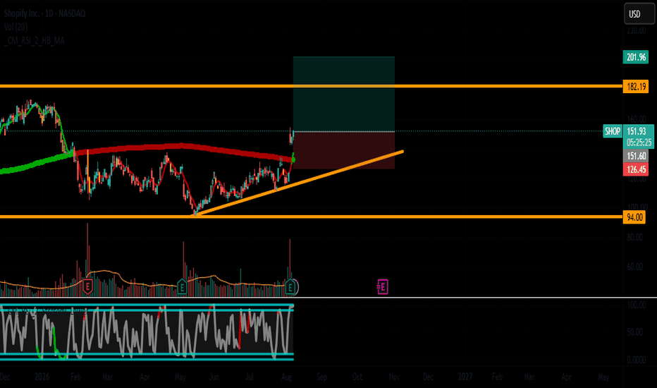657x388 pixels.
Task: Click the 220.00 price axis value
Action: 636,30
